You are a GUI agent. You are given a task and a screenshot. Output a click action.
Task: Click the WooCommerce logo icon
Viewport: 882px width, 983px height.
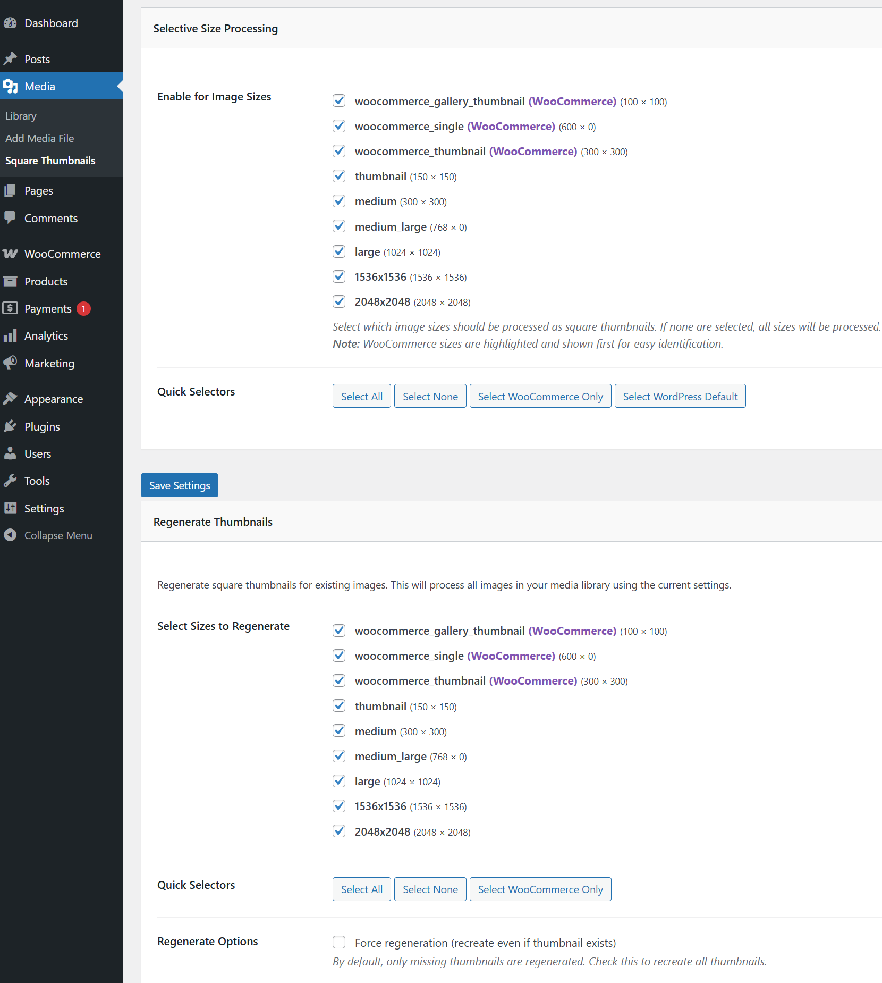[10, 254]
